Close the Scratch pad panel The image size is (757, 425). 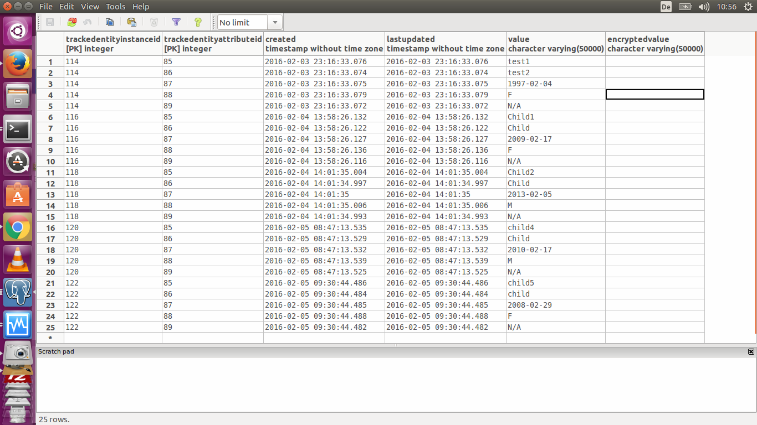point(751,351)
